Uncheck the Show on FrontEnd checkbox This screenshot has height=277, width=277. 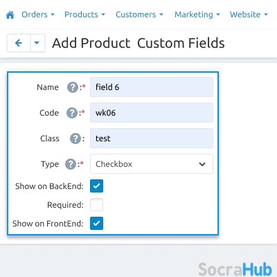point(96,224)
